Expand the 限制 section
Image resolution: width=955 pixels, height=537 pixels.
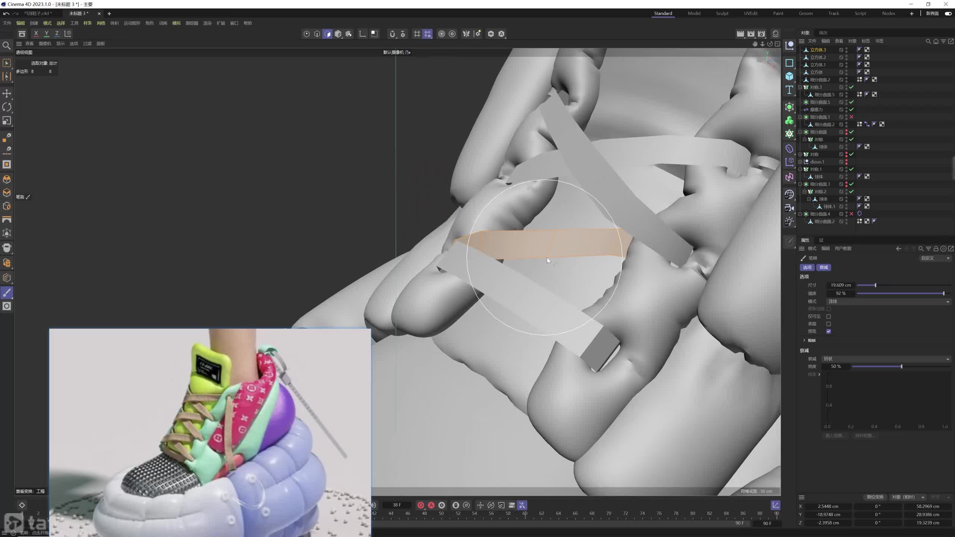click(804, 340)
